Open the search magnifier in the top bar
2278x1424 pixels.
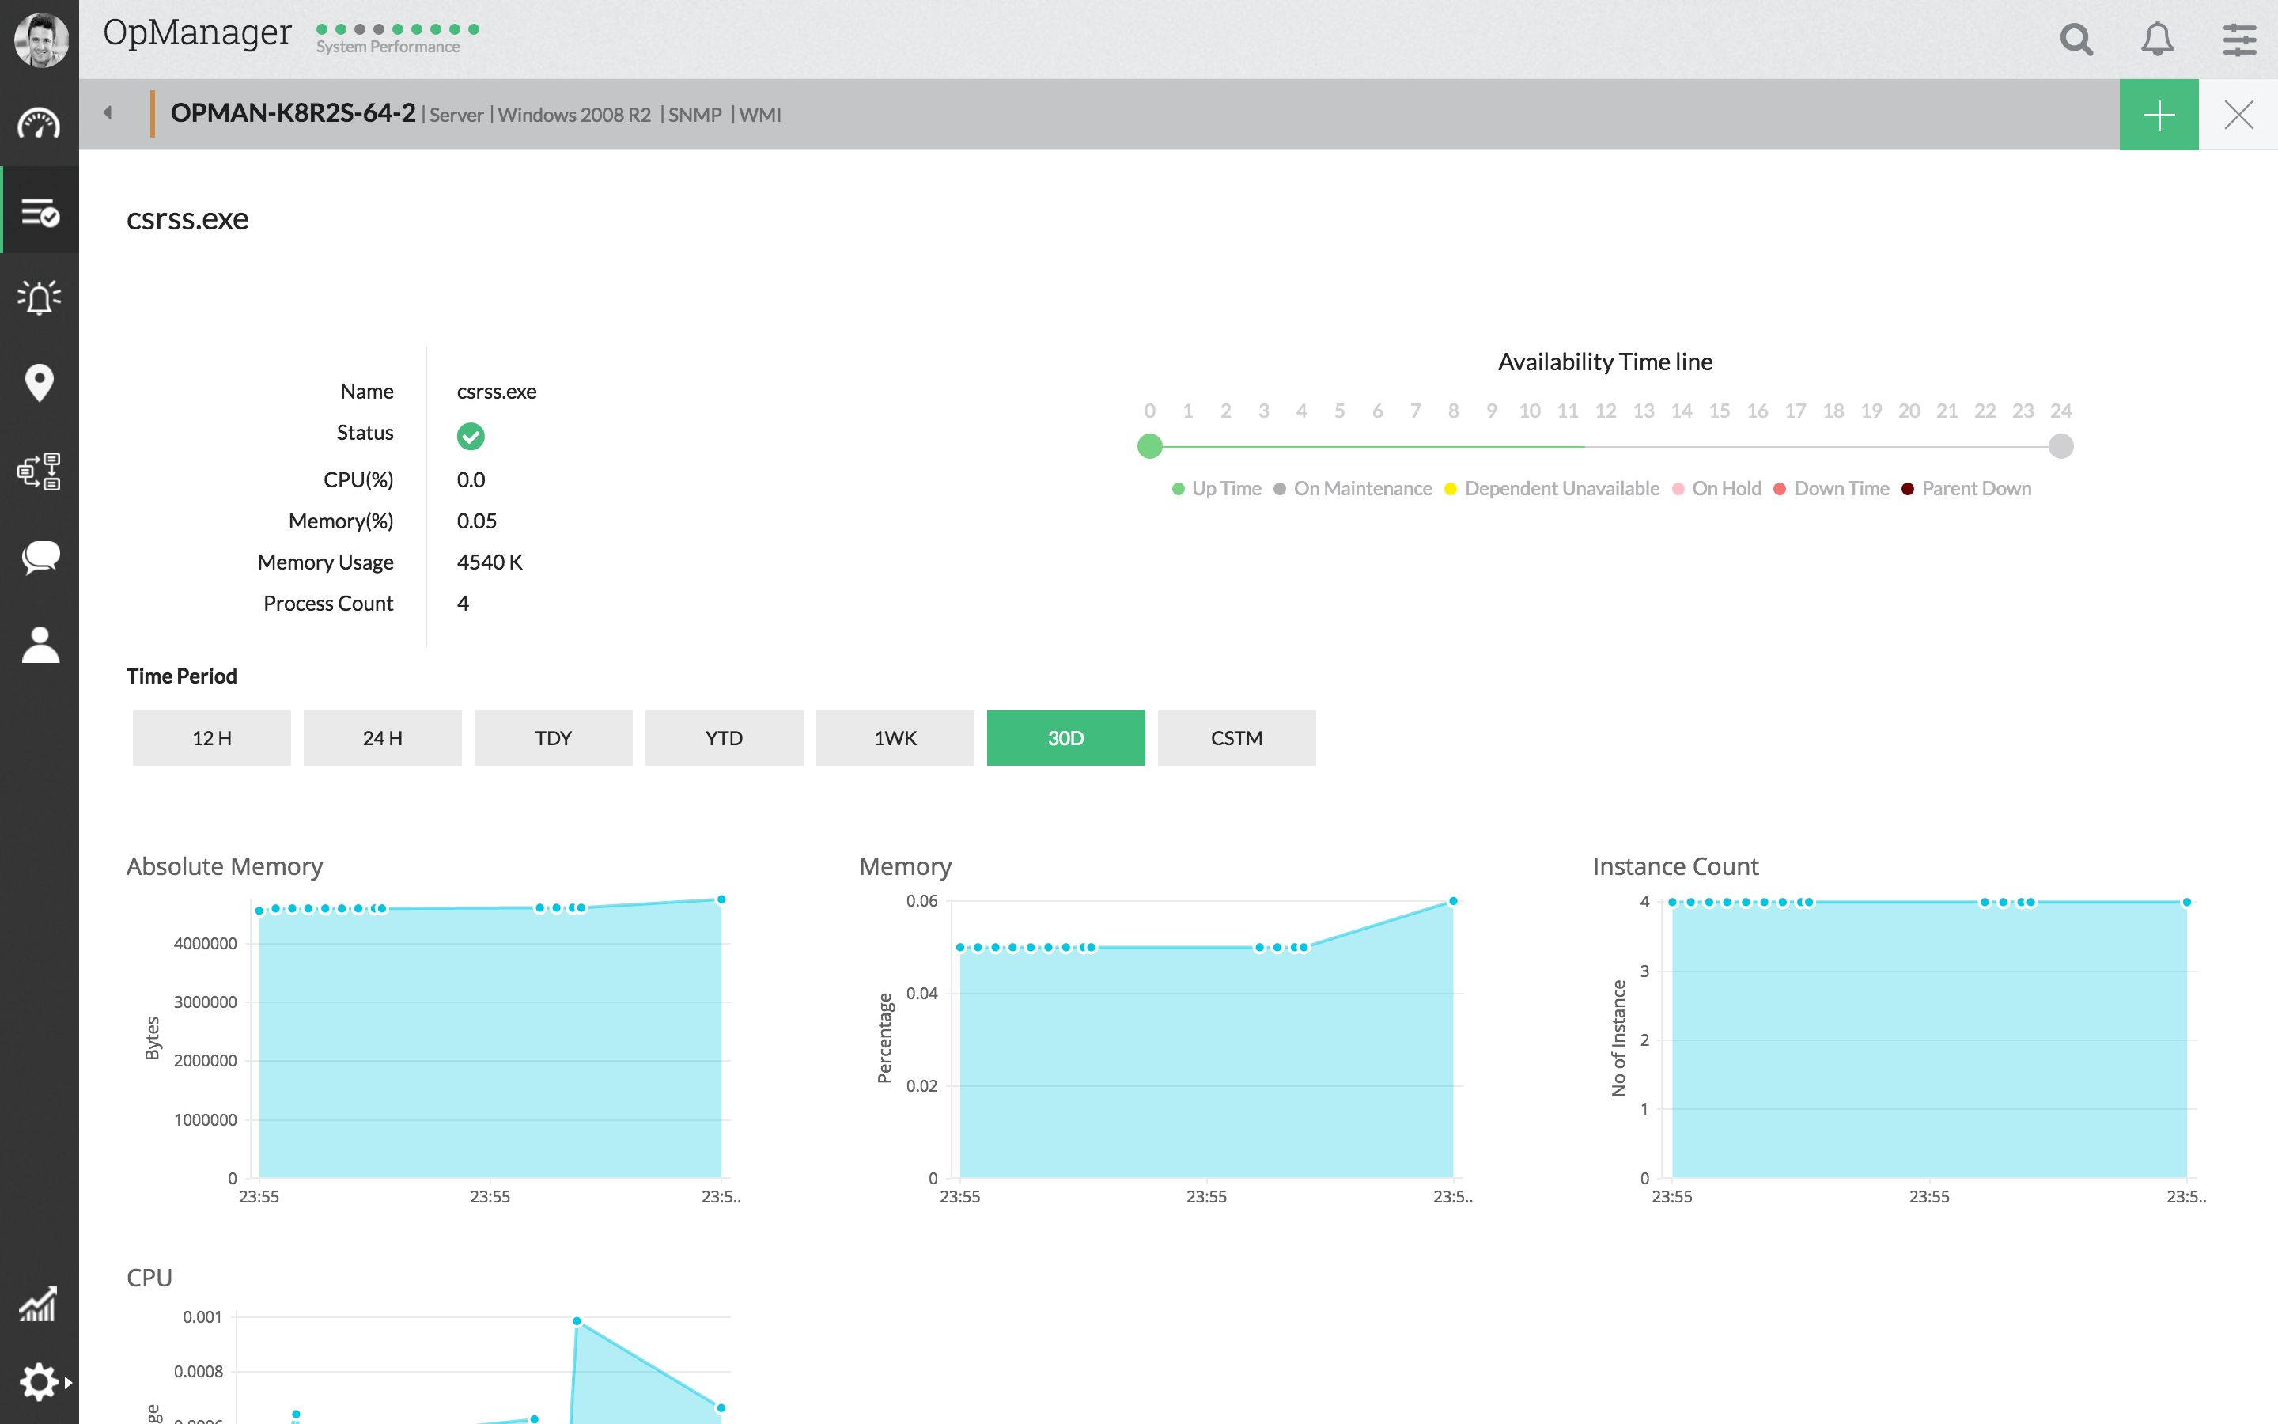coord(2075,40)
